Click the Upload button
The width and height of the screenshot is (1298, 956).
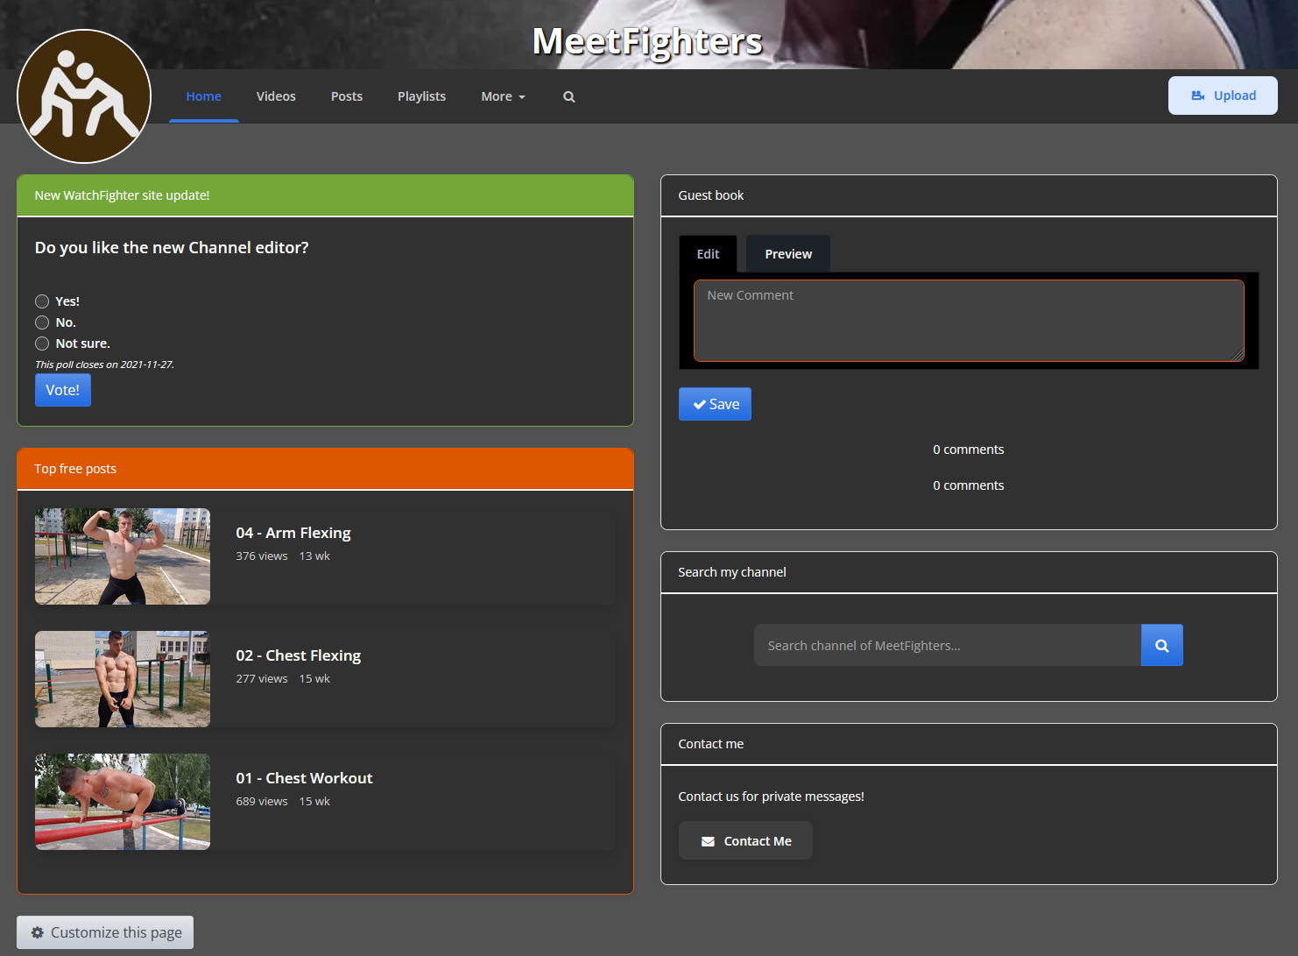1222,96
